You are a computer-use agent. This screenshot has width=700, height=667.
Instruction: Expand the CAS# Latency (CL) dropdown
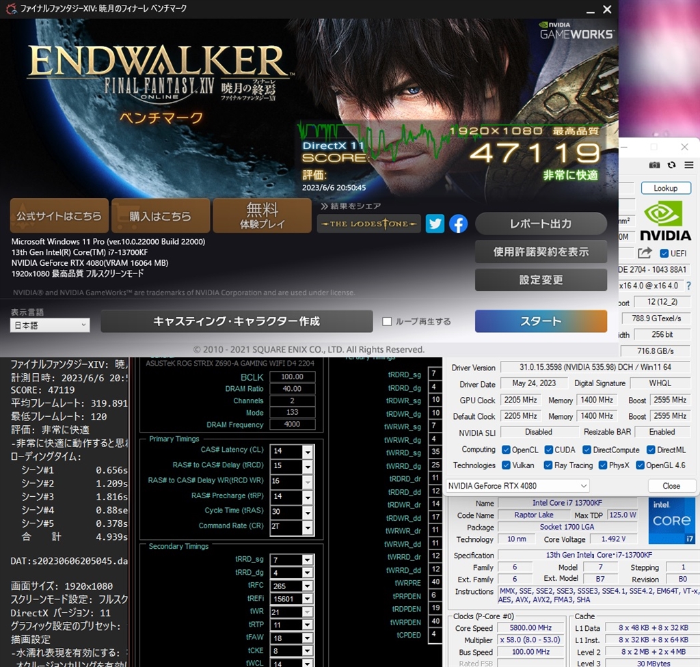tap(308, 451)
